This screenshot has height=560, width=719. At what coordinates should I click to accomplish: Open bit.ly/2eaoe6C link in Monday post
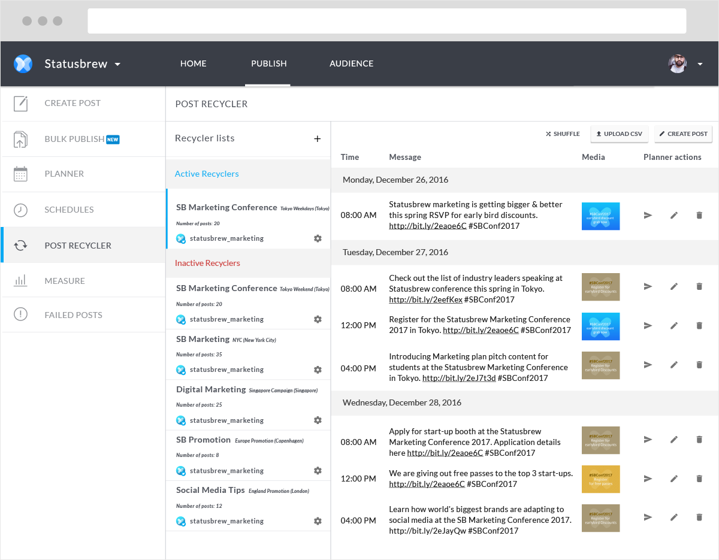coord(428,226)
